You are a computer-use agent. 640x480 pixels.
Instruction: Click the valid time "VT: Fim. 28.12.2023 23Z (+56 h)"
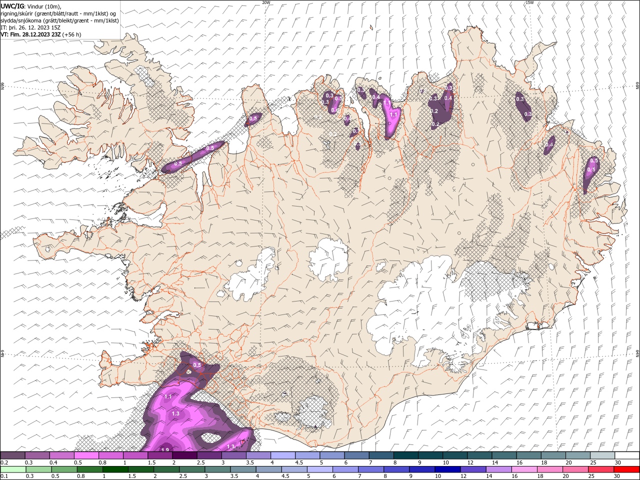(41, 34)
